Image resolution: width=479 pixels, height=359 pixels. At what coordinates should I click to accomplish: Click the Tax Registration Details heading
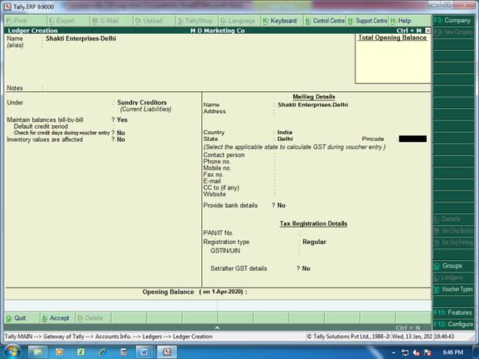[x=313, y=224]
